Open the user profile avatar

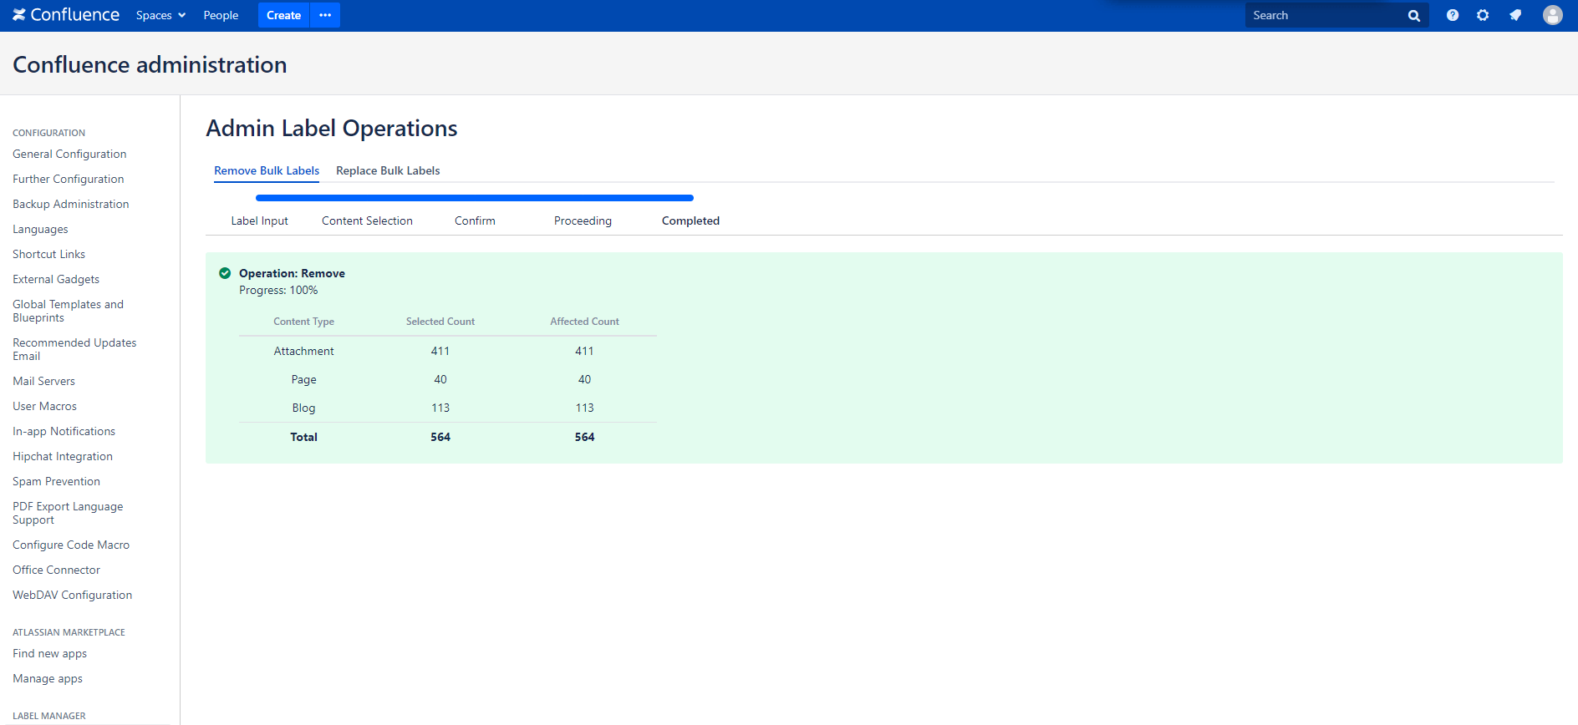pyautogui.click(x=1553, y=15)
